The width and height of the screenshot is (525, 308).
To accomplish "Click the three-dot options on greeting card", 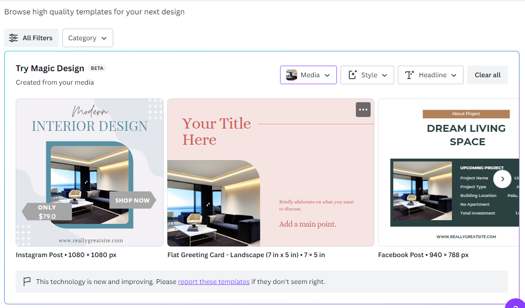I will (x=363, y=110).
